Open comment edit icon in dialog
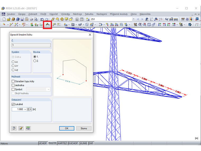Image resolution: width=201 pixels, height=151 pixels. (x=21, y=128)
